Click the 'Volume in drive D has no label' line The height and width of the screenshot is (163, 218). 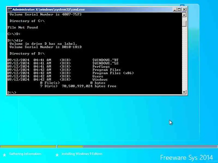43,44
